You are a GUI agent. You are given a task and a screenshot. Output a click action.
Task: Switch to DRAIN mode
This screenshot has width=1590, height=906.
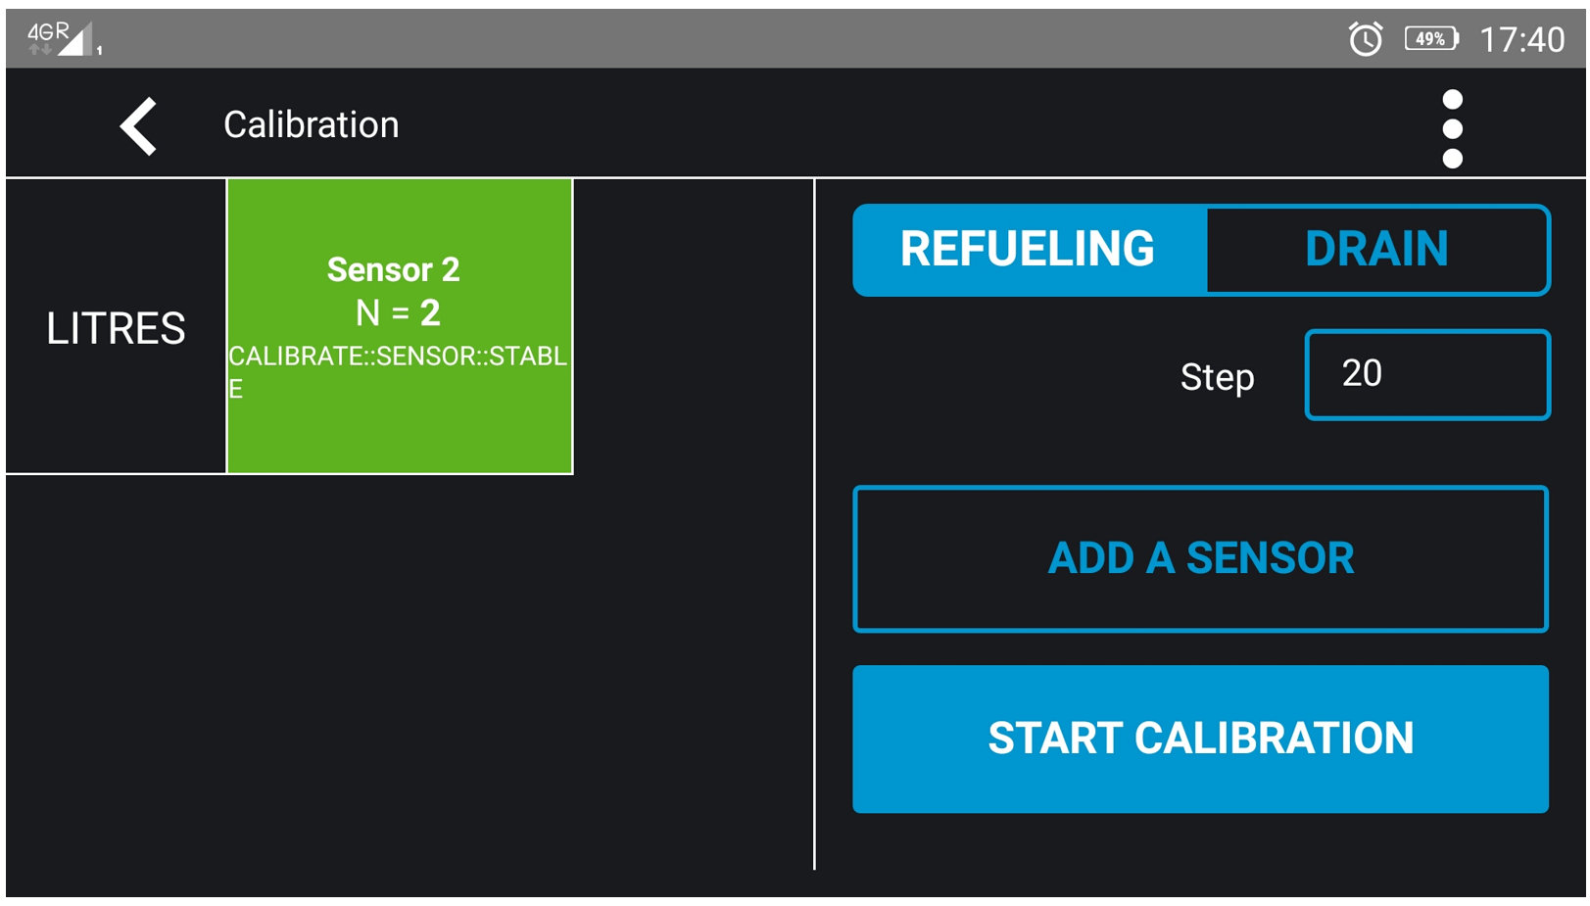[1376, 250]
